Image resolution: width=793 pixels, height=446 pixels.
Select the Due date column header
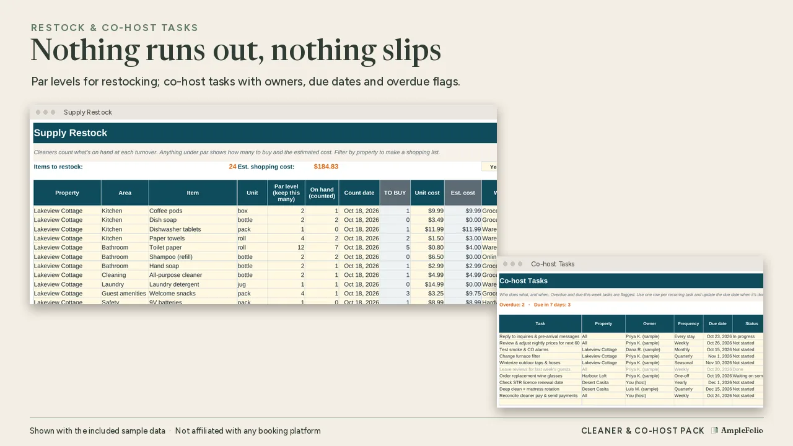coord(717,323)
